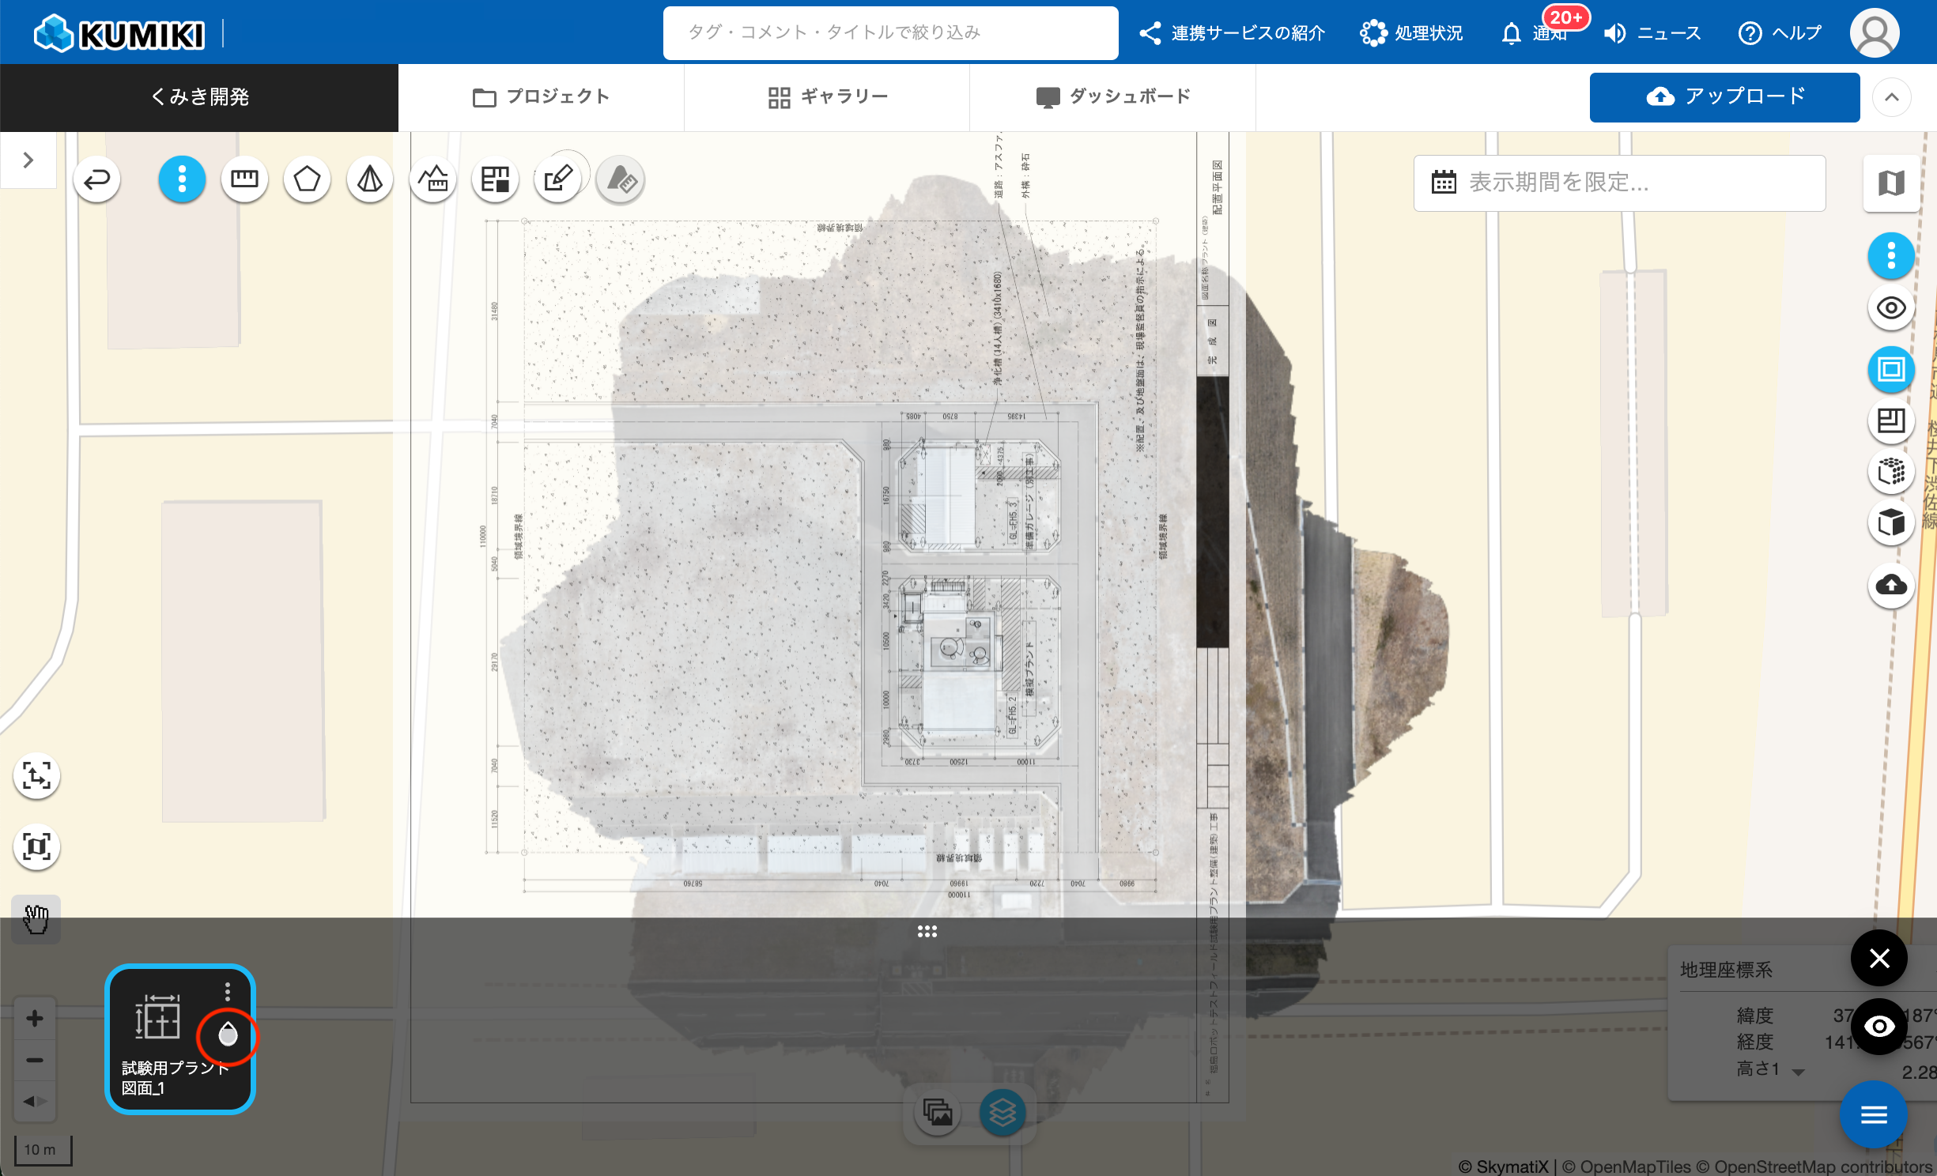This screenshot has height=1176, width=1937.
Task: Toggle the hand pan mode button
Action: pos(36,919)
